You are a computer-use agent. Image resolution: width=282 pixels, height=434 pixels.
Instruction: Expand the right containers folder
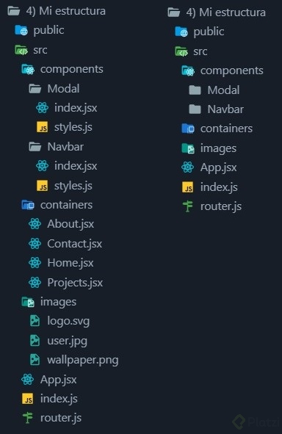[x=217, y=129]
